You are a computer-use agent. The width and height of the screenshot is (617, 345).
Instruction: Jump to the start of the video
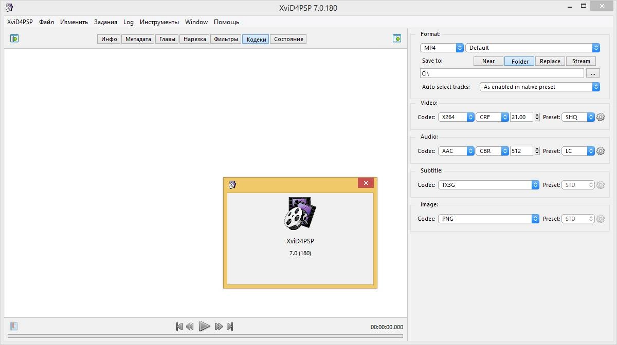(179, 327)
